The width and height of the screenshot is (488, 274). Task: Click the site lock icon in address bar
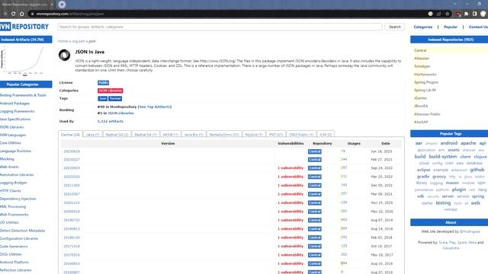32,14
